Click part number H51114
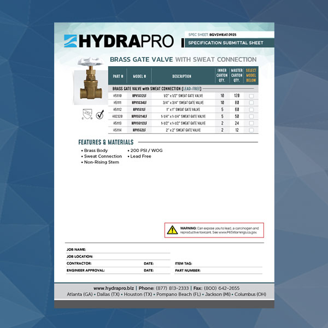This screenshot has width=328, height=328. coord(118,130)
